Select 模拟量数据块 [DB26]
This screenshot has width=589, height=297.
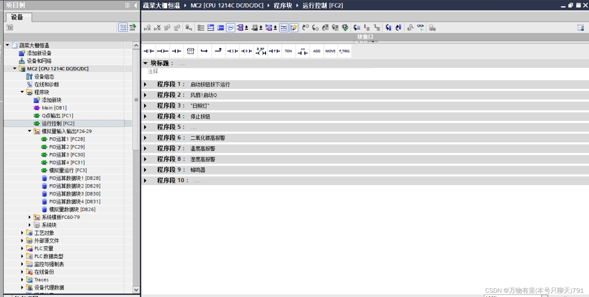tap(72, 210)
